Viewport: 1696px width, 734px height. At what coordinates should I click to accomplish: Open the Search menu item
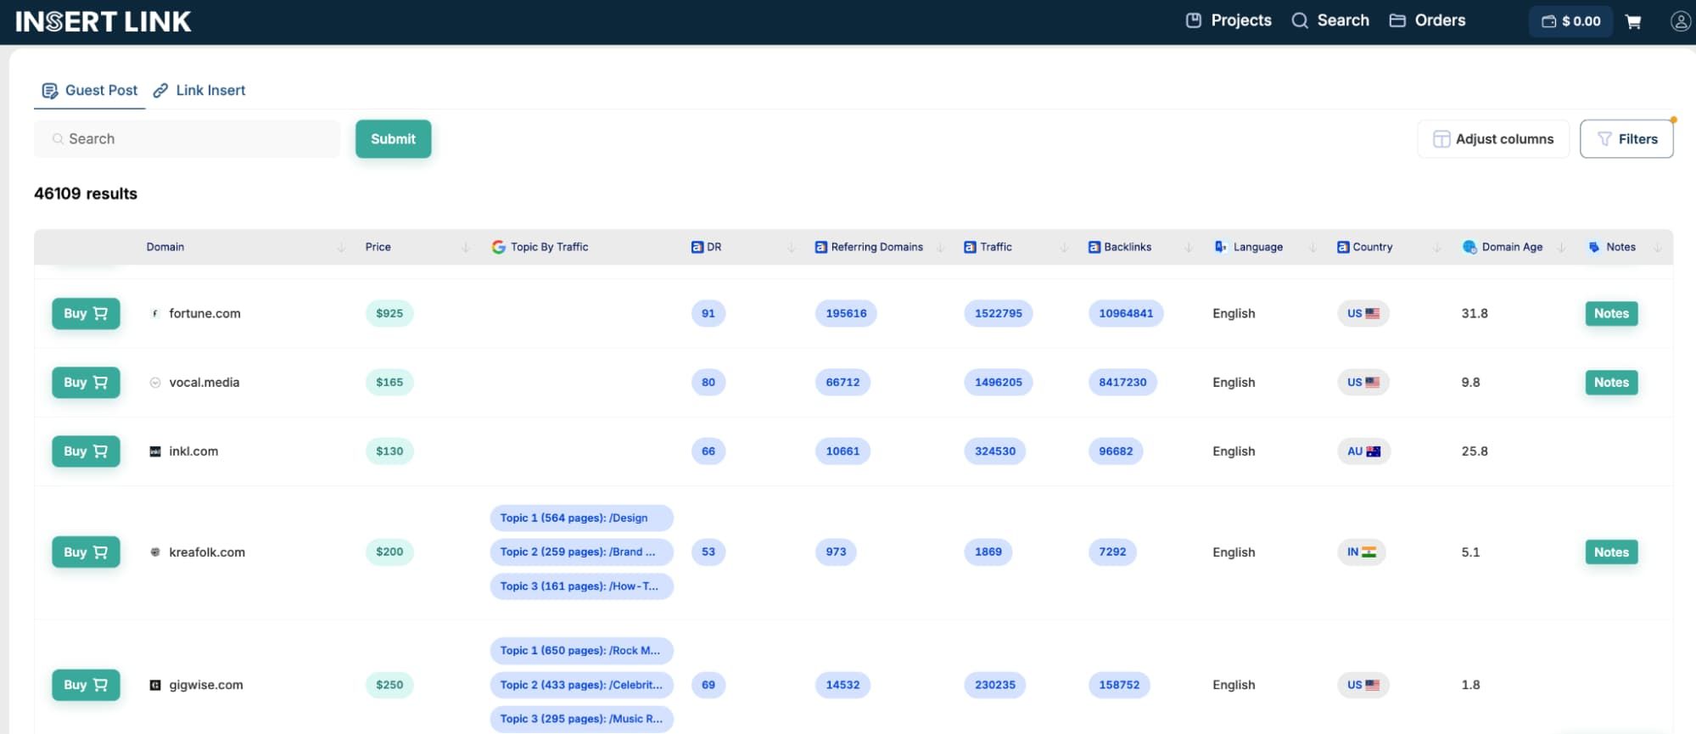(x=1330, y=20)
